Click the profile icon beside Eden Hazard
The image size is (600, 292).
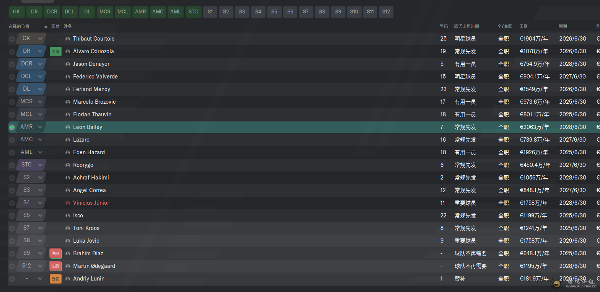pos(68,152)
